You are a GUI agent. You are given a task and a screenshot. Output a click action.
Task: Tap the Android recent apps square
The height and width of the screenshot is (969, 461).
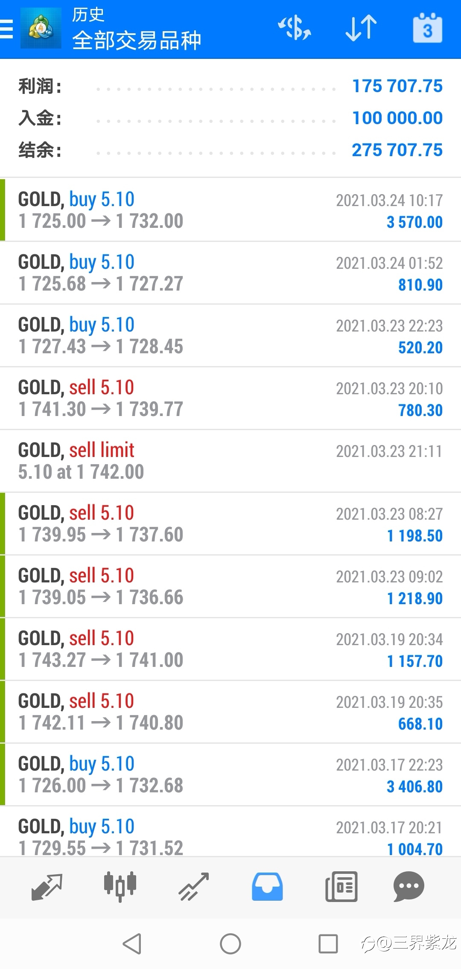(328, 943)
